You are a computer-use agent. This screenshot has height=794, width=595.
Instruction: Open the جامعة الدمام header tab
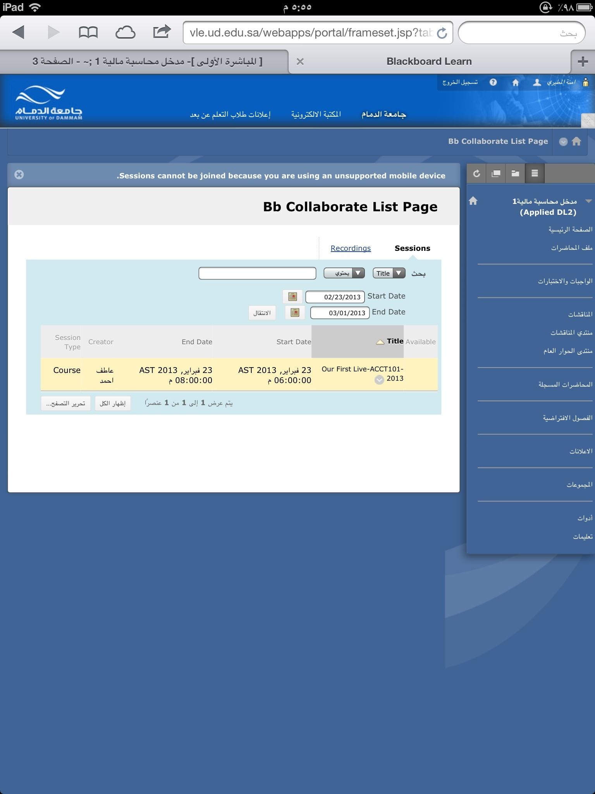383,114
